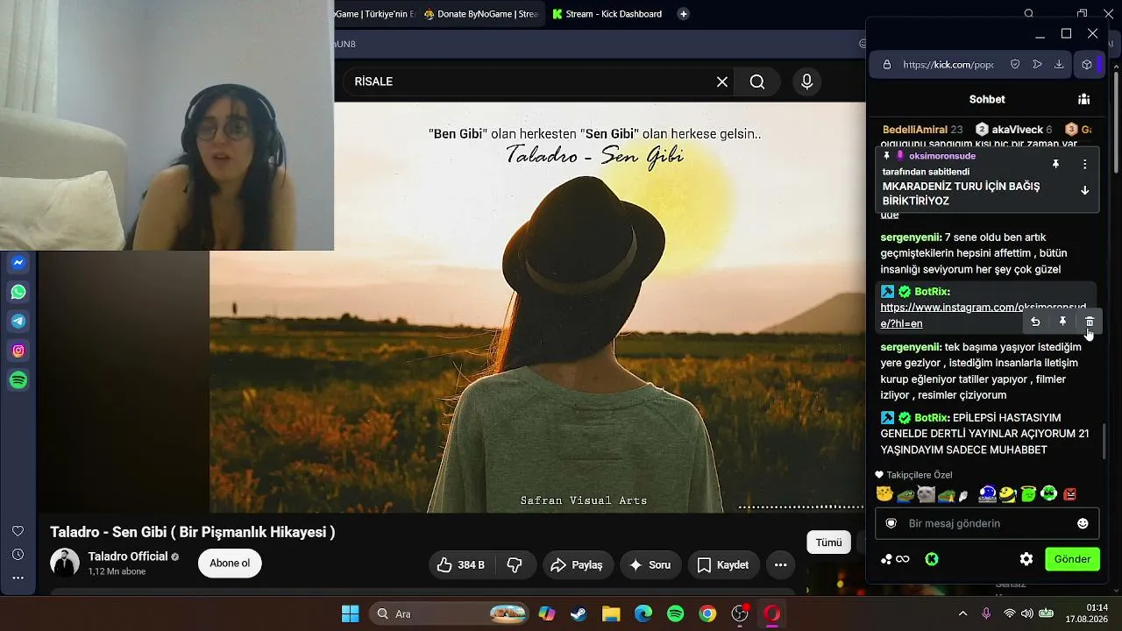The width and height of the screenshot is (1122, 631).
Task: Click the akaViveck leaderboard entry
Action: point(1013,130)
